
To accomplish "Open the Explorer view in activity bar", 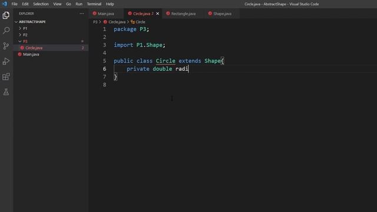I will coord(6,15).
